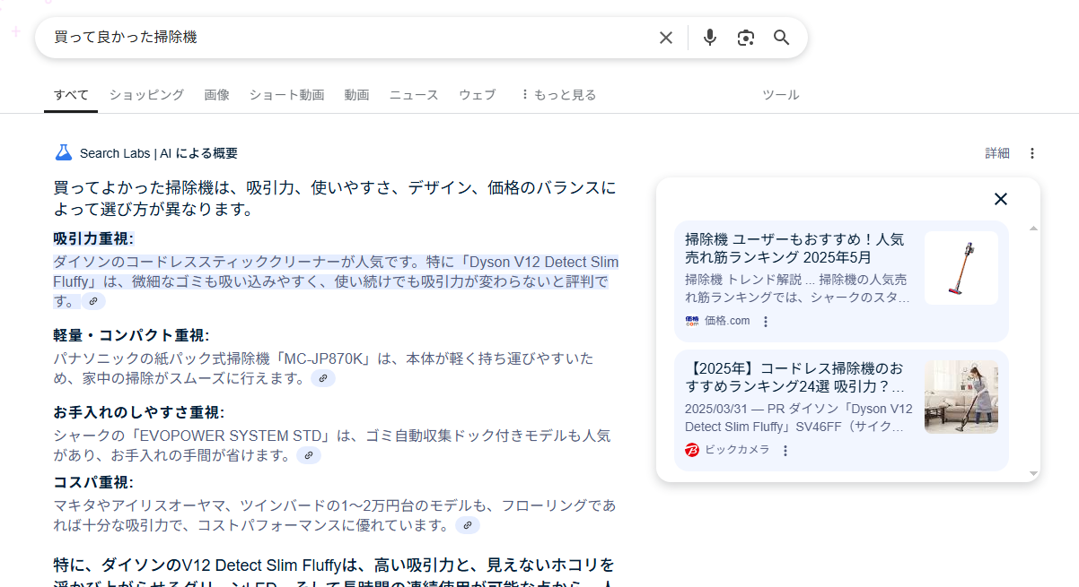Expand the もっと見る menu
The image size is (1079, 587).
coord(558,95)
